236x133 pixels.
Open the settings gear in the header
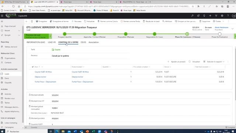click(222, 16)
